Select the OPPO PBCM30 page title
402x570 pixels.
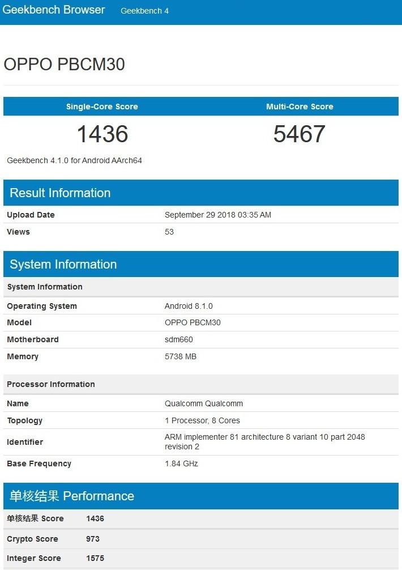pos(65,65)
